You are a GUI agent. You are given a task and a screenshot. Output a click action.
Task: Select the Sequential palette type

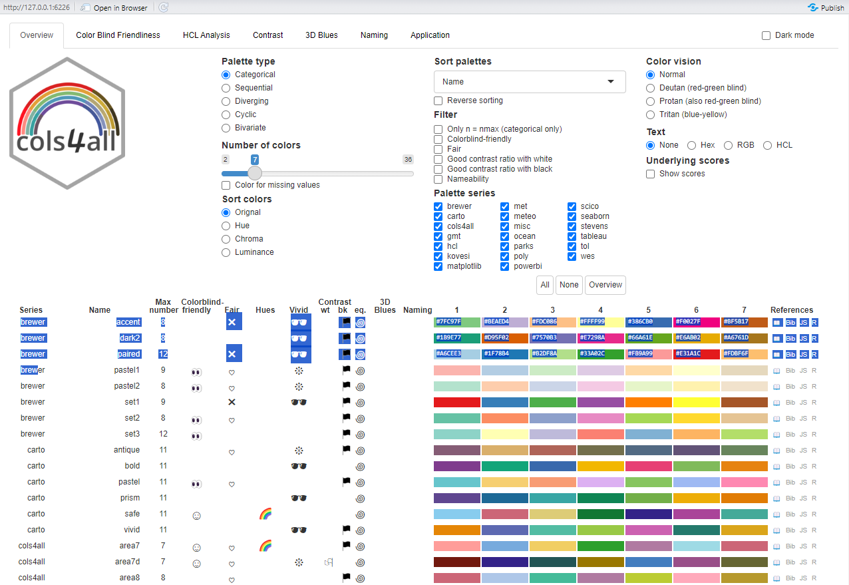tap(226, 88)
